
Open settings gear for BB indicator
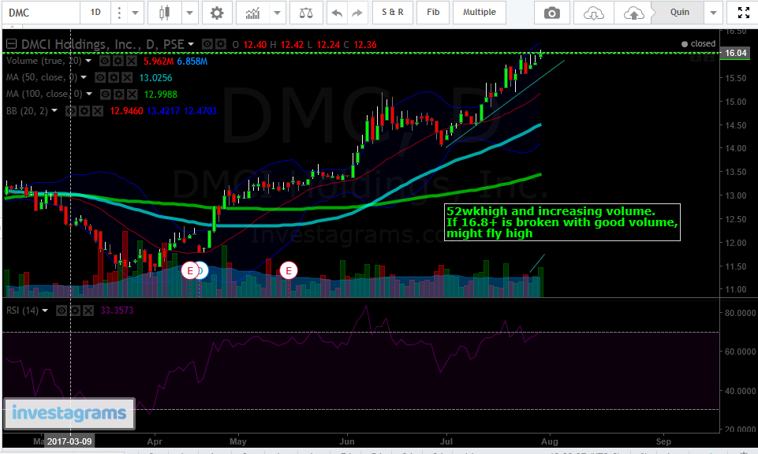84,111
